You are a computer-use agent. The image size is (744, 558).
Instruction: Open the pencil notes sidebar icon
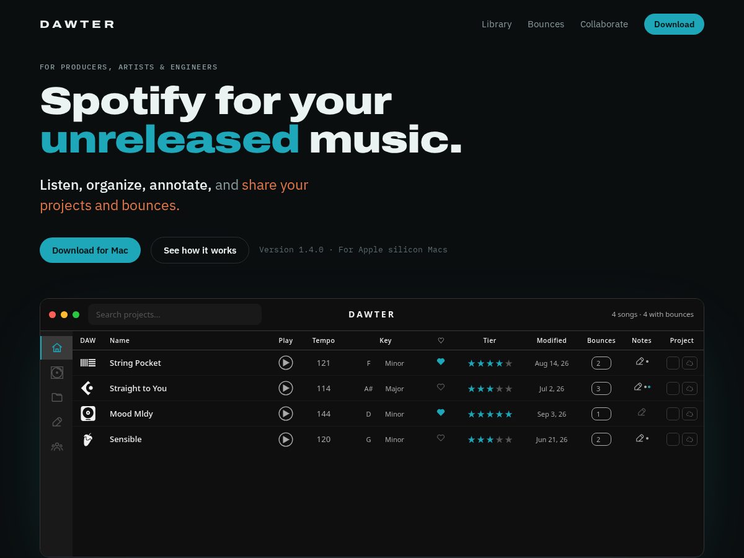click(x=57, y=422)
